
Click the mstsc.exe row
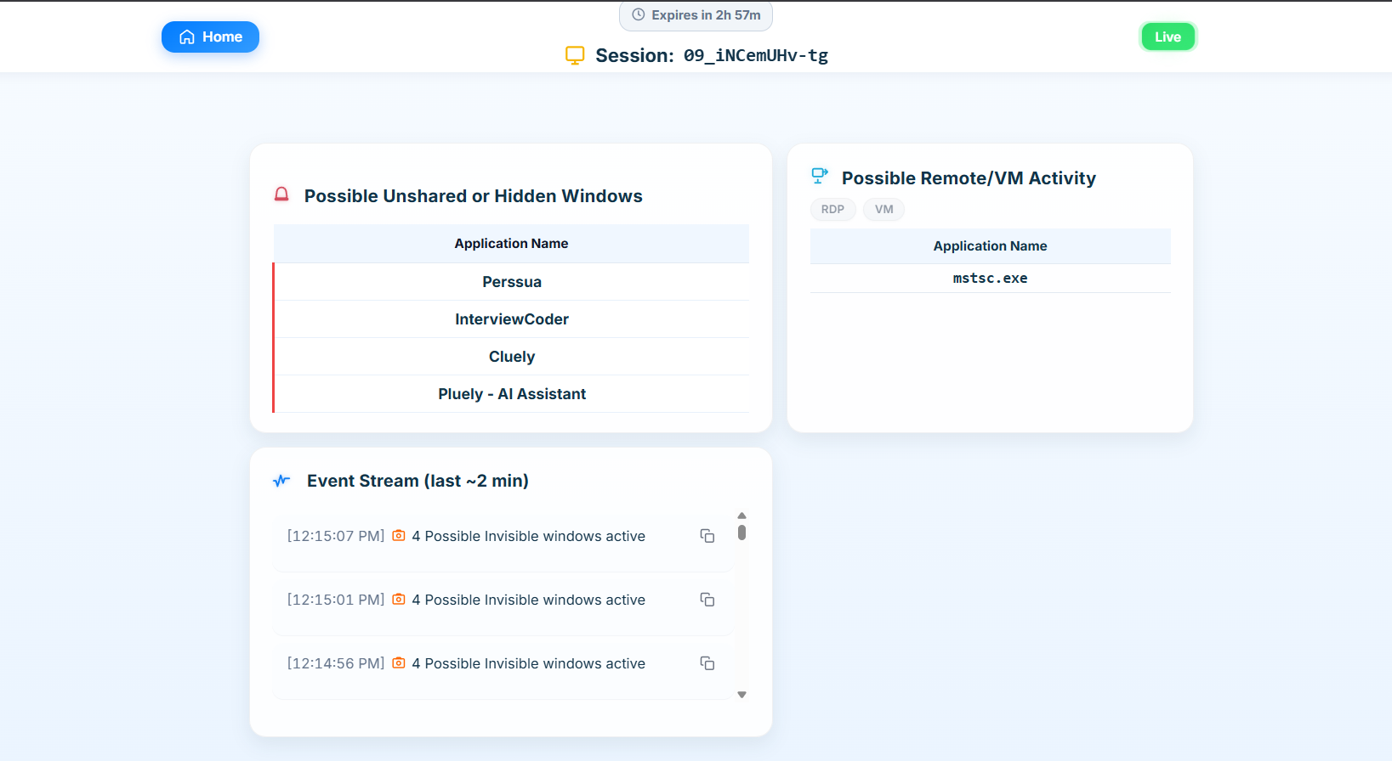pyautogui.click(x=990, y=279)
